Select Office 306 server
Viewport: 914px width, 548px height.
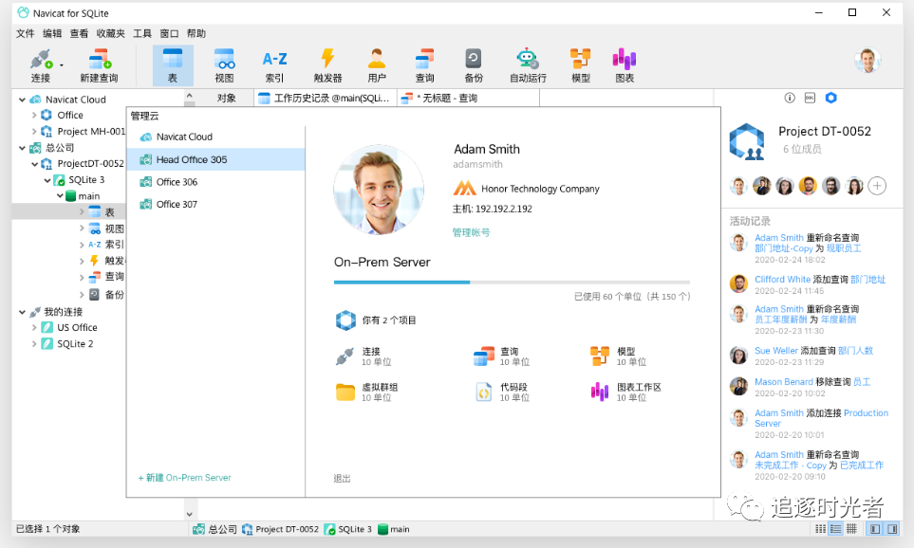pyautogui.click(x=215, y=182)
